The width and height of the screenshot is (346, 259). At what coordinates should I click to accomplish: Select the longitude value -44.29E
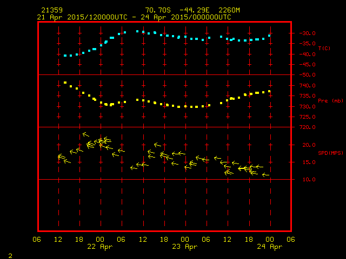coord(195,10)
